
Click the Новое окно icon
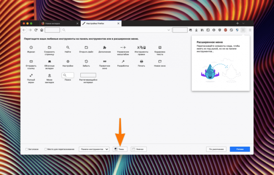click(x=160, y=62)
